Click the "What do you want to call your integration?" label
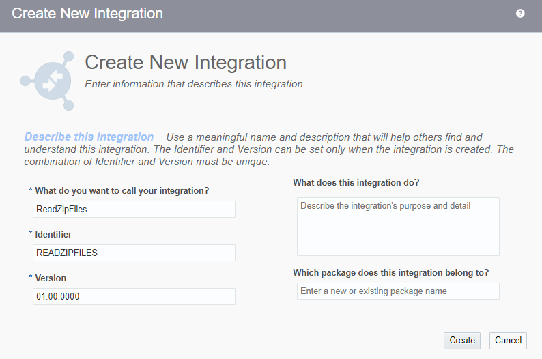Viewport: 542px width, 359px height. tap(122, 190)
